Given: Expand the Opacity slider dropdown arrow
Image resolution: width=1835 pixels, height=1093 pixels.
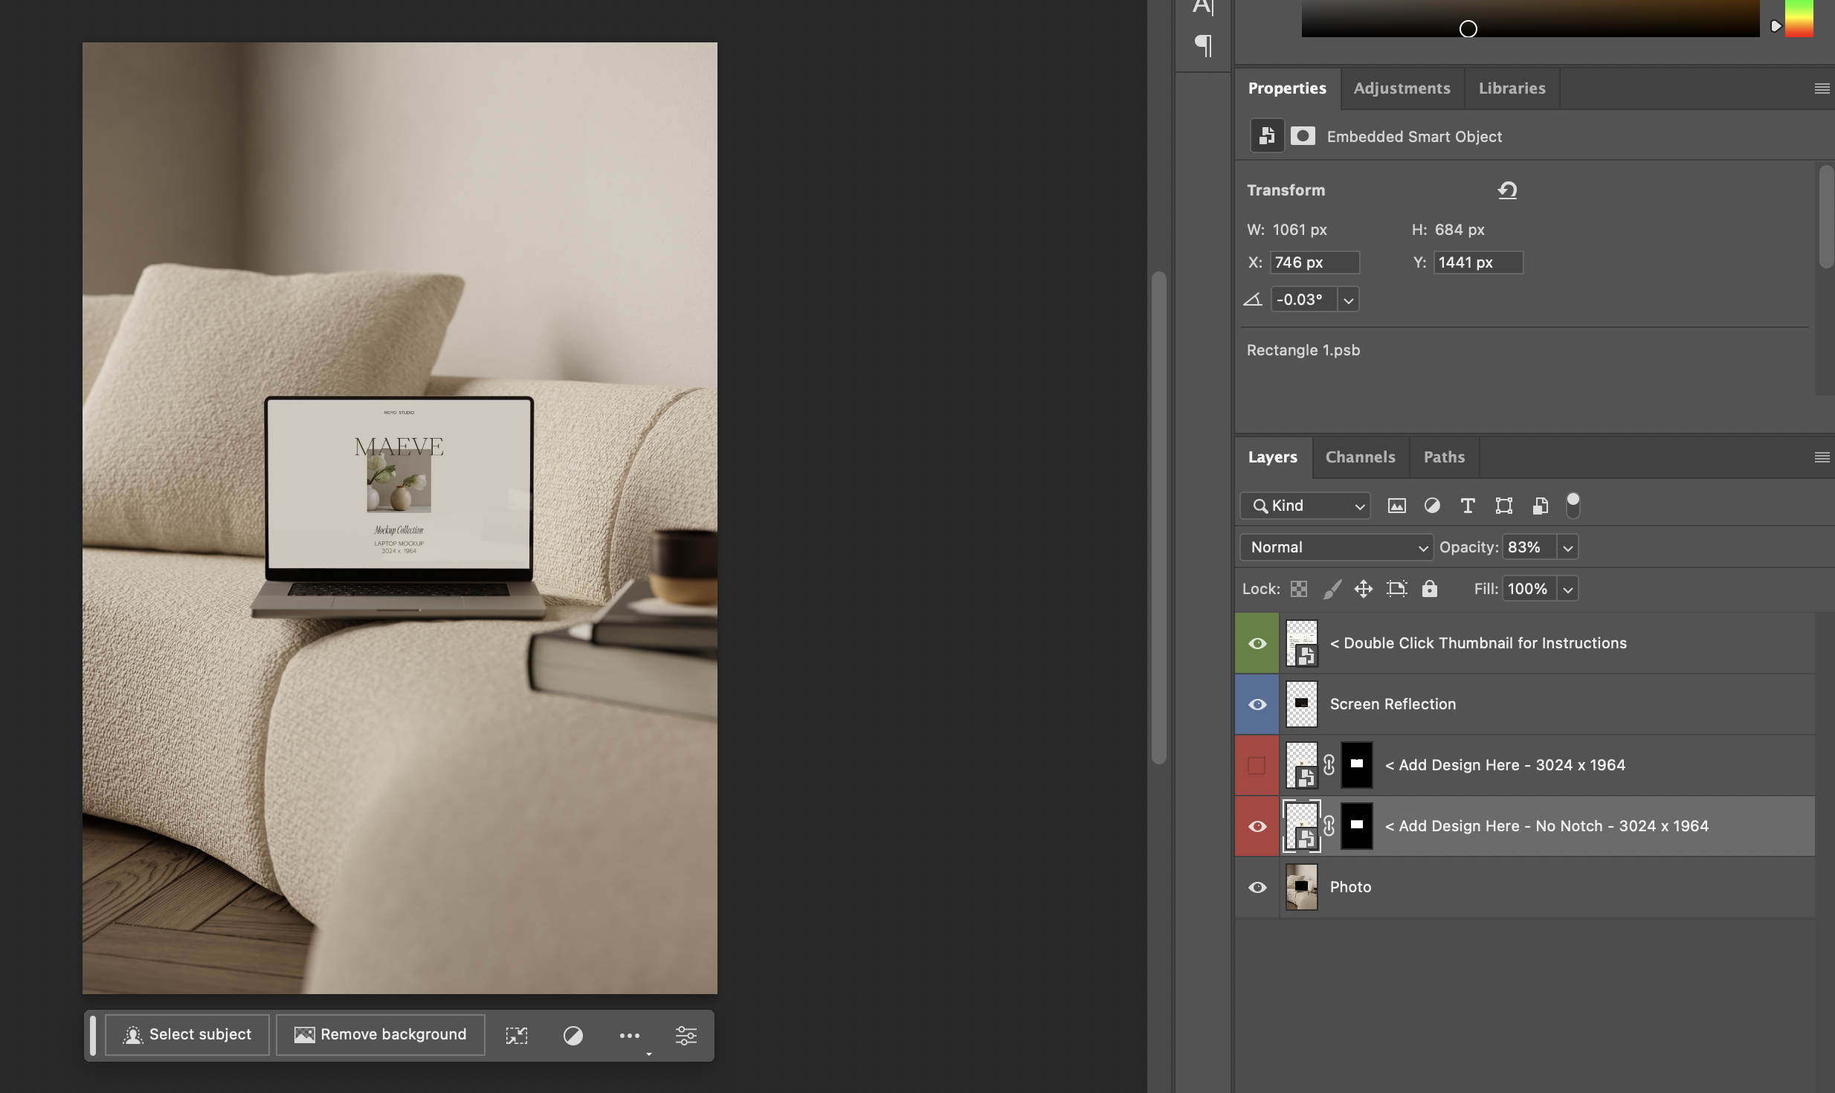Looking at the screenshot, I should tap(1567, 547).
